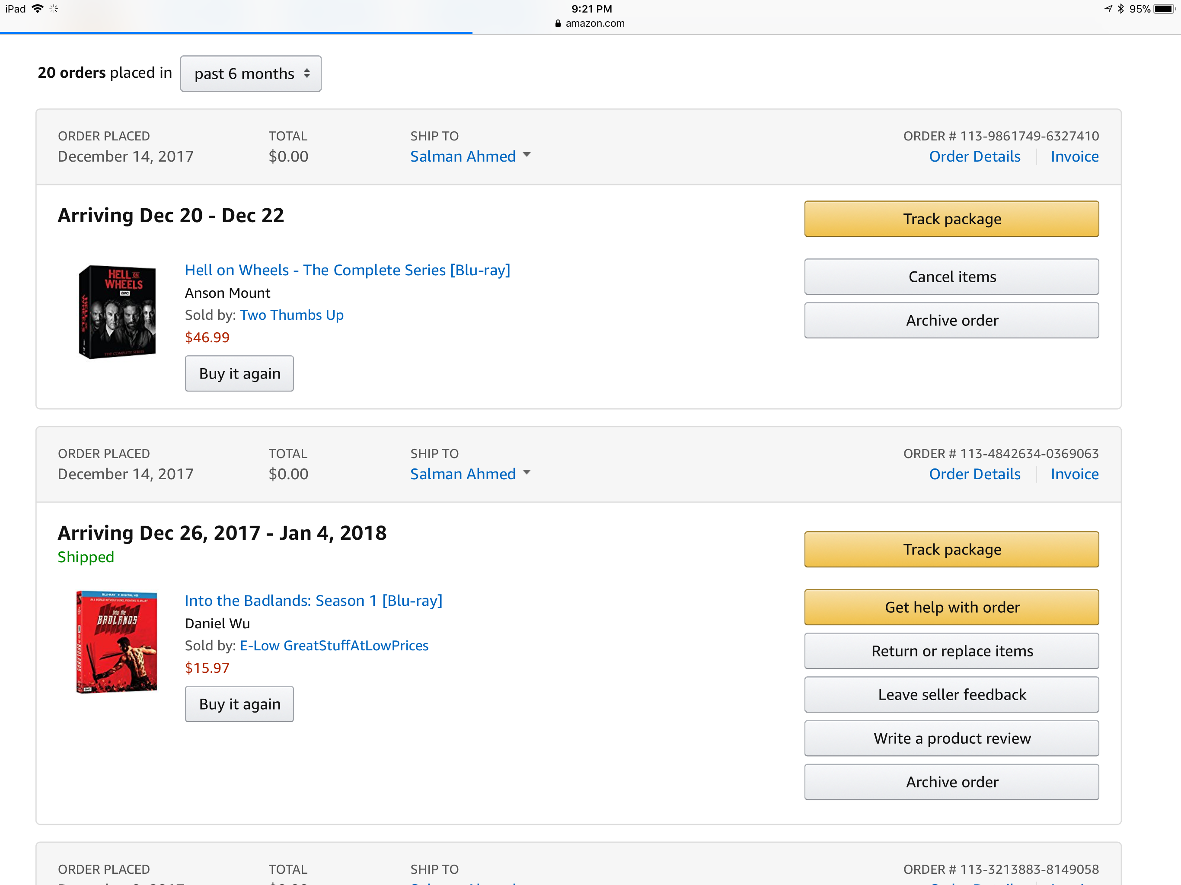Image resolution: width=1181 pixels, height=885 pixels.
Task: Visit seller Two Thumbs Up
Action: click(291, 315)
